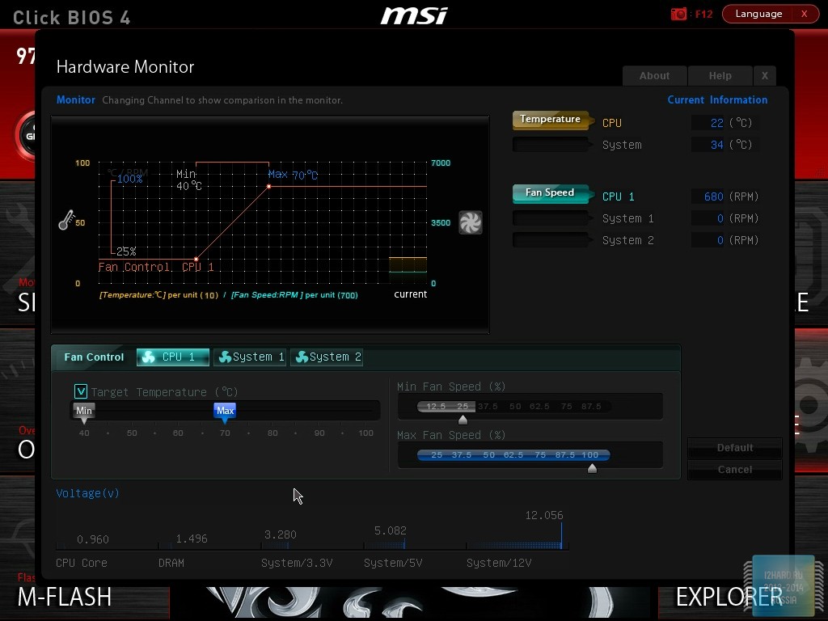Toggle the System 2 fan speed channel slot
Screen dimensions: 828x621
tap(551, 239)
